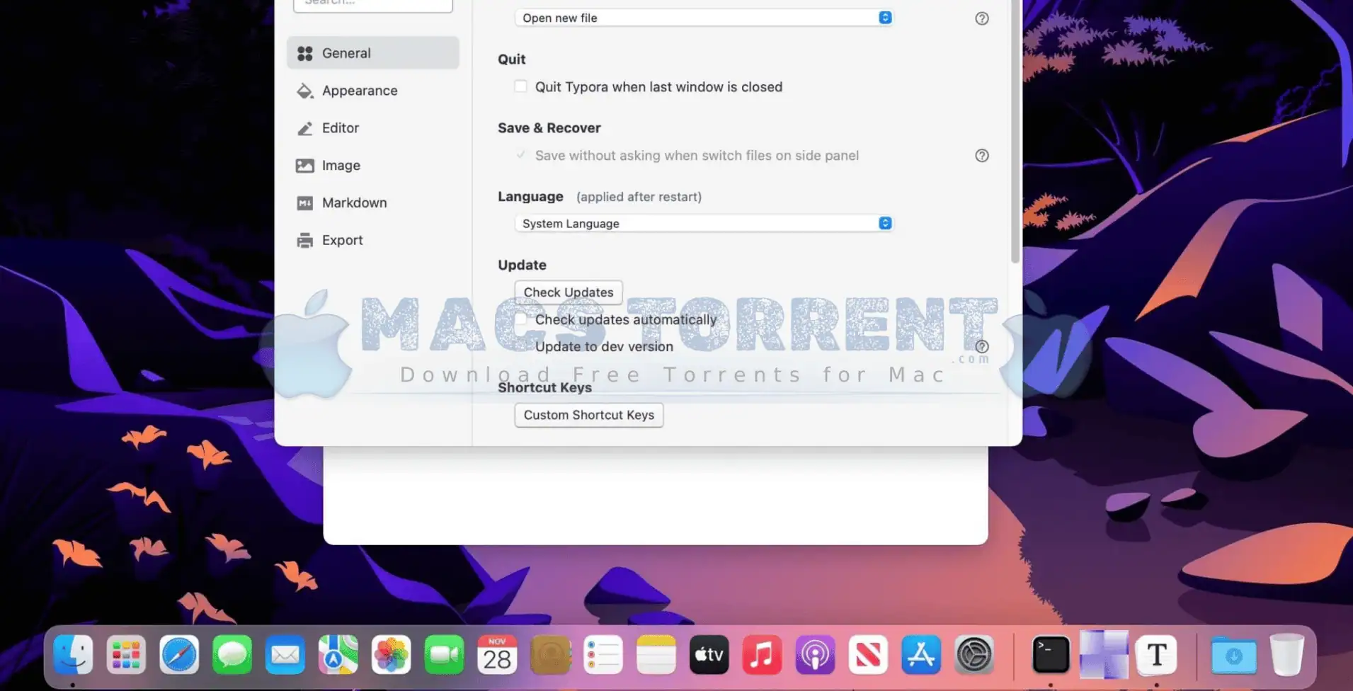Open the Contacts app in the Dock
1353x691 pixels.
coord(550,654)
